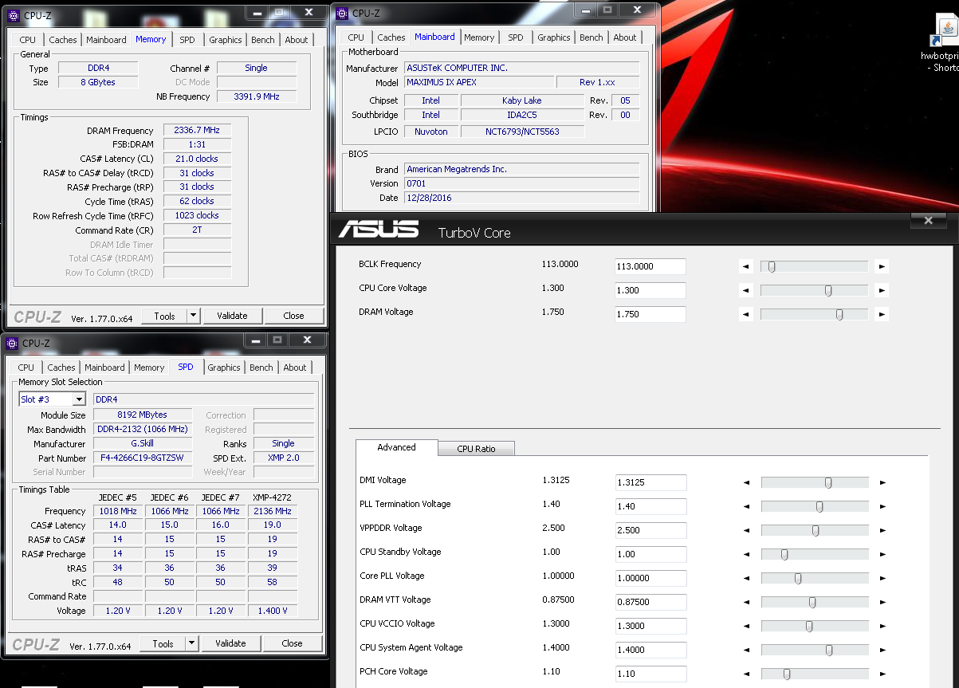
Task: Click Validate in the CPU-Z SPD window
Action: tap(230, 643)
